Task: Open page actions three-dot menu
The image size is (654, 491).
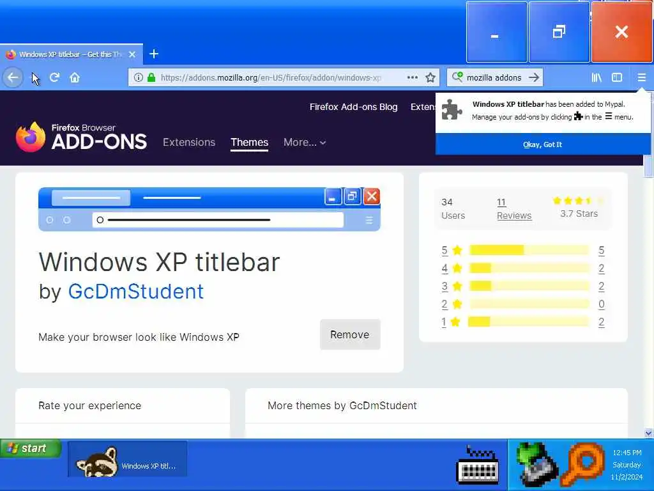Action: pyautogui.click(x=412, y=77)
